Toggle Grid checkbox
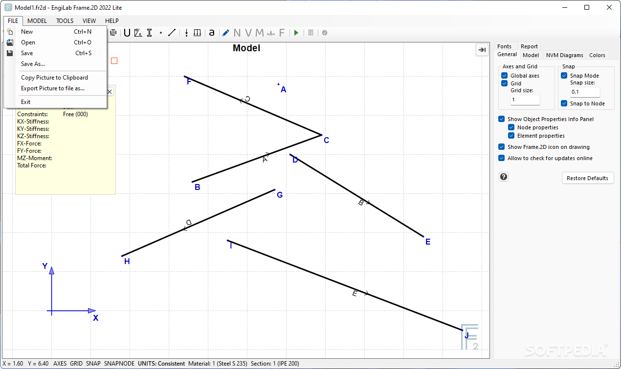This screenshot has height=369, width=621. pyautogui.click(x=504, y=83)
